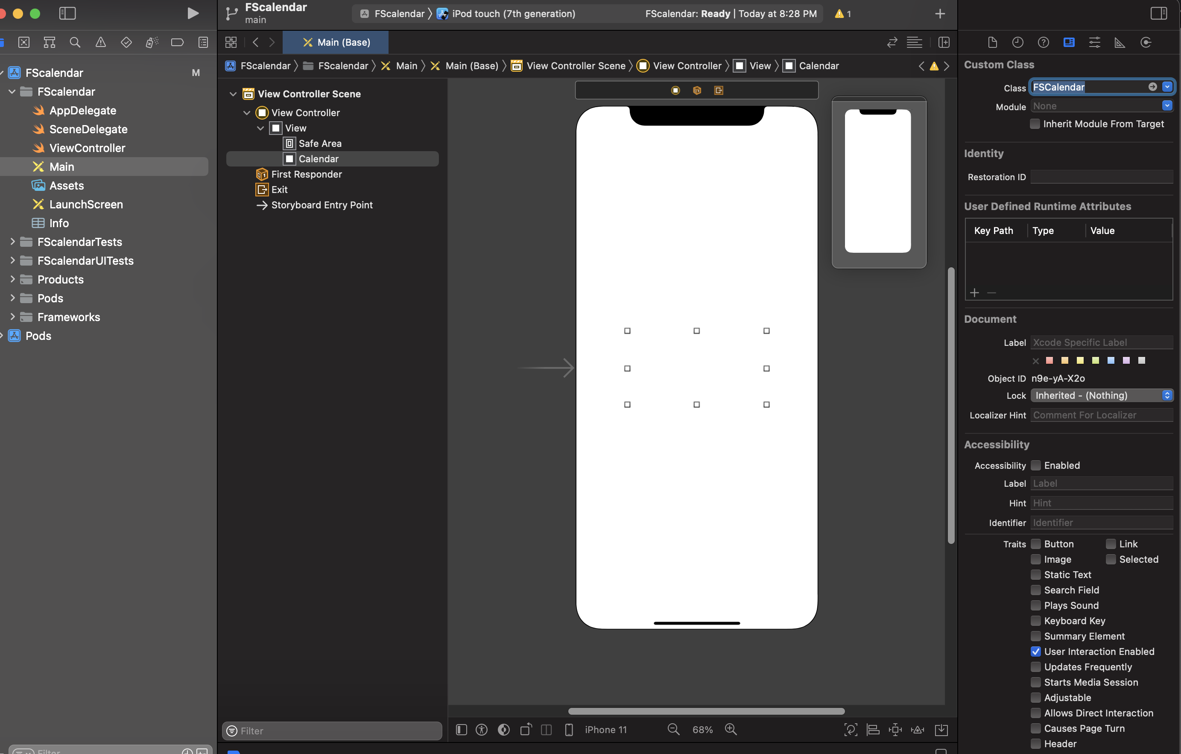Viewport: 1181px width, 754px height.
Task: Click the Run play button
Action: 193,13
